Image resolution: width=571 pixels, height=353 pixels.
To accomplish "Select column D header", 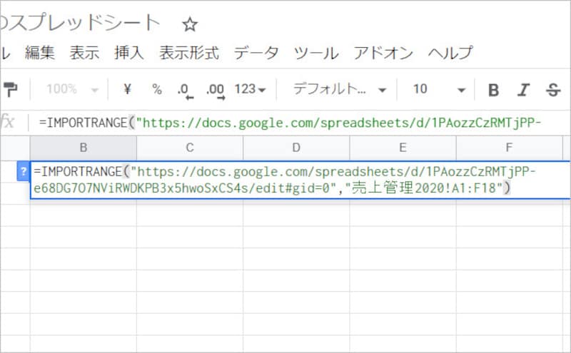I will (x=296, y=148).
